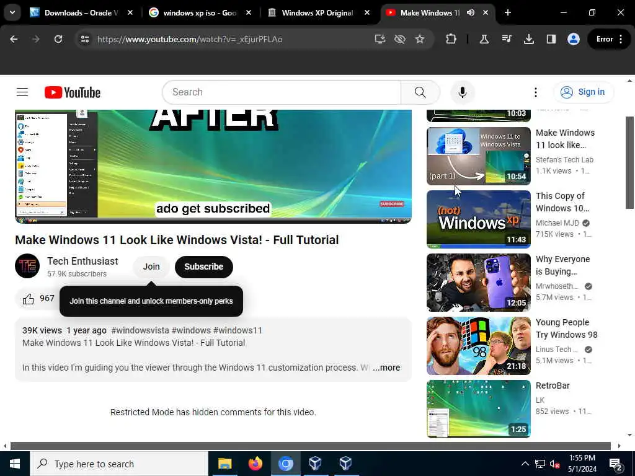Subscribe to Tech Enthusiast channel
This screenshot has width=635, height=476.
(x=203, y=267)
